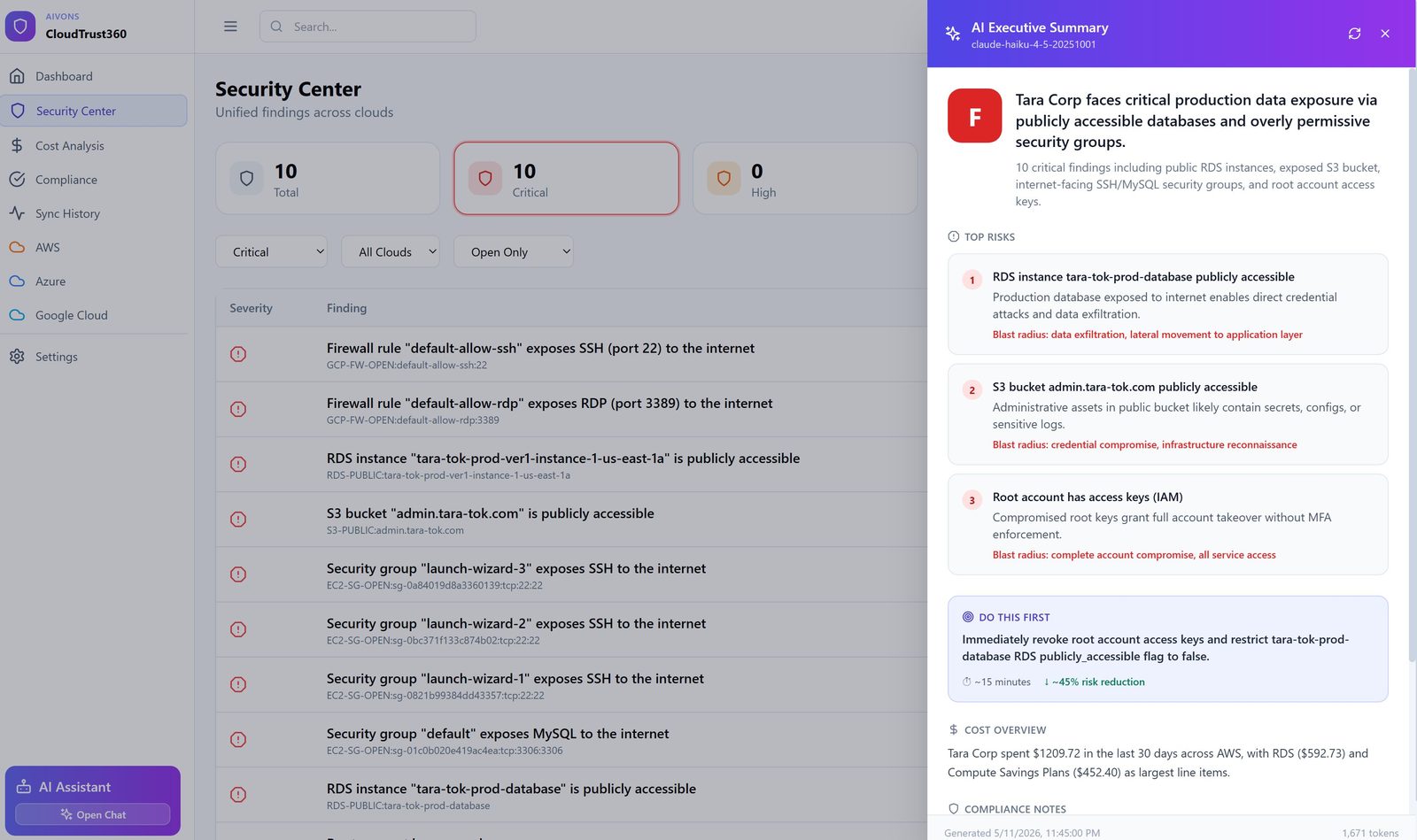
Task: Click the ~45% risk reduction label
Action: [x=1095, y=682]
